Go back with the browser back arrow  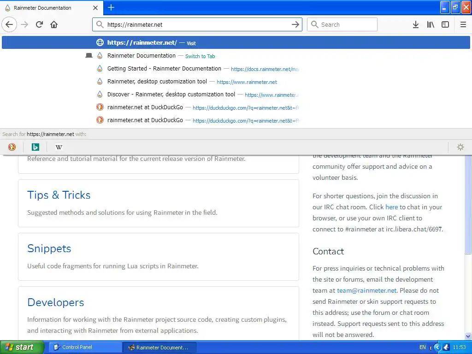pyautogui.click(x=9, y=24)
